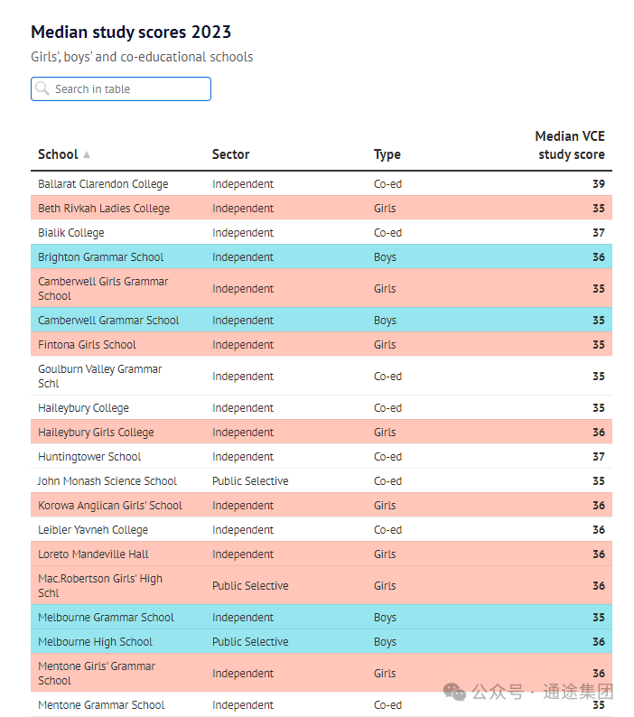Click Co-ed type for Haileybury College
This screenshot has width=634, height=717.
coord(388,408)
